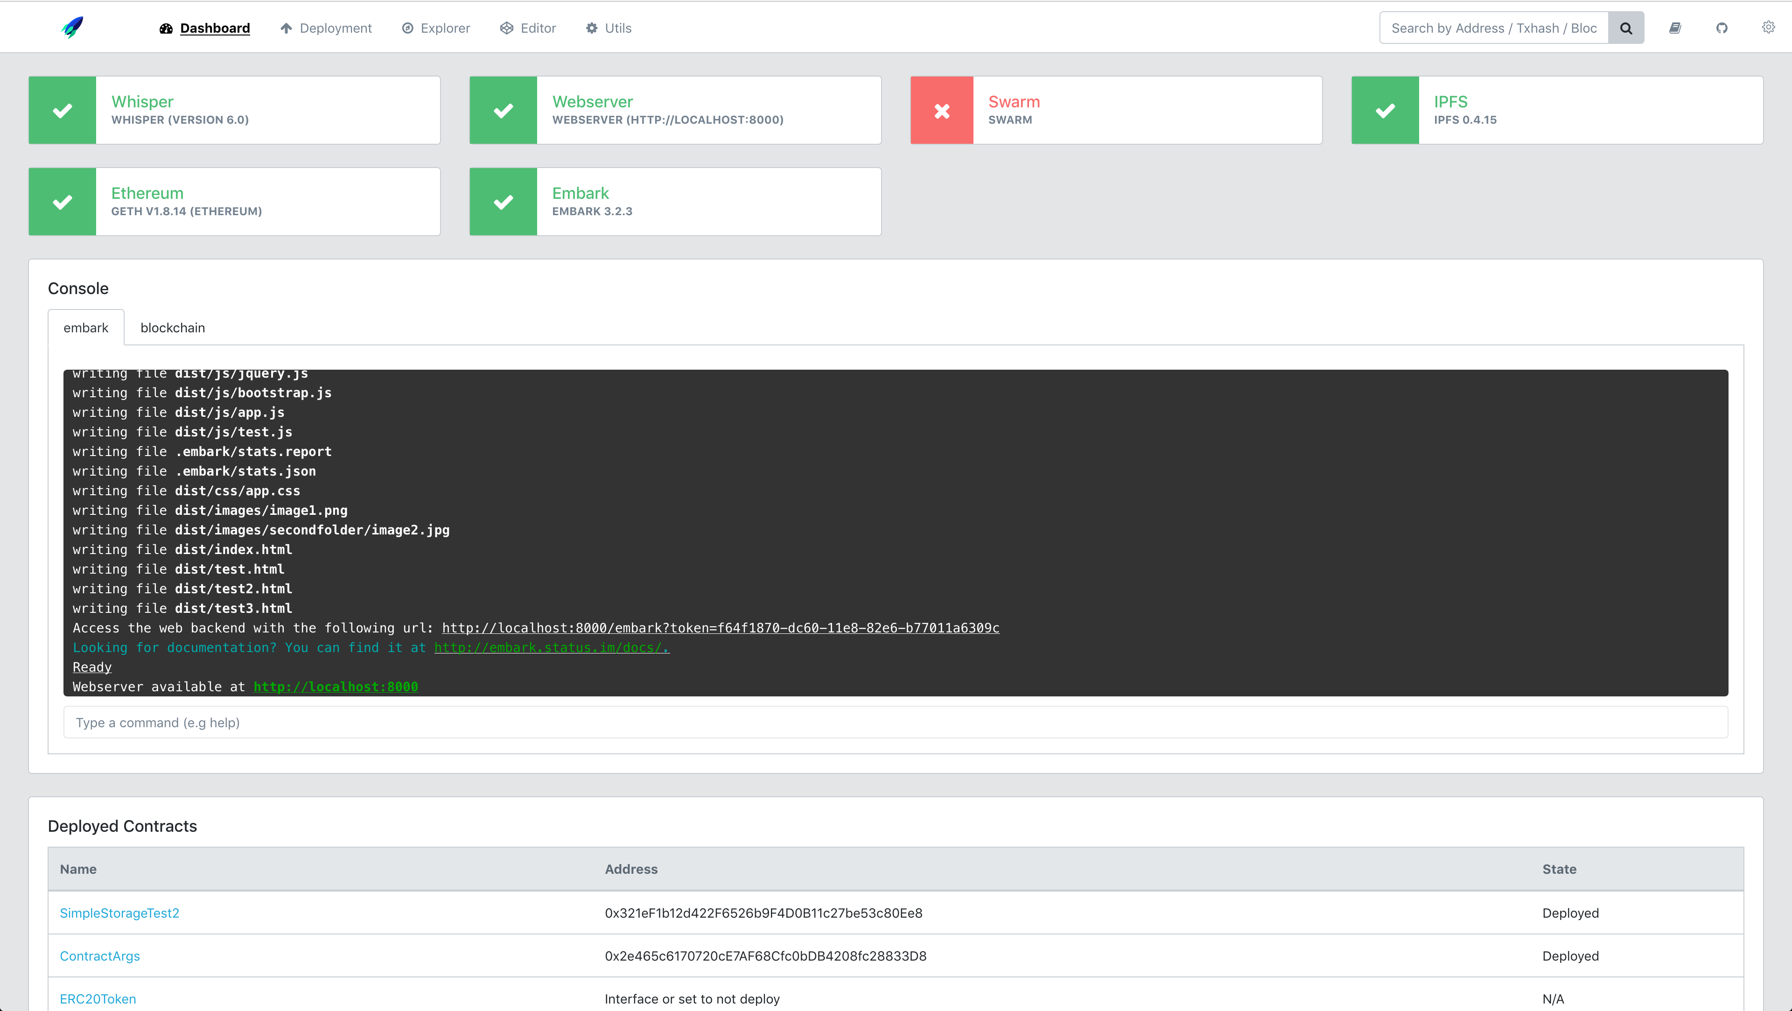
Task: Open the web backend token URL link
Action: coord(721,628)
